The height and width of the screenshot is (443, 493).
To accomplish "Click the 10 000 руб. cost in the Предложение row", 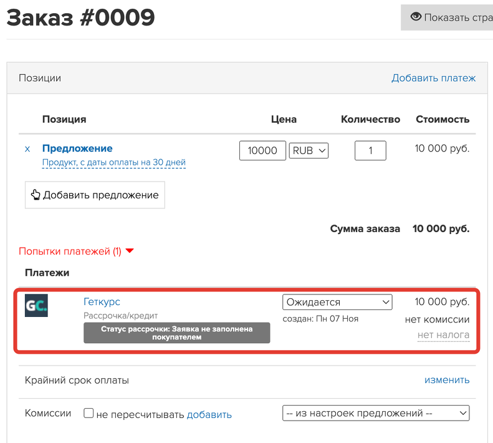I will point(442,148).
